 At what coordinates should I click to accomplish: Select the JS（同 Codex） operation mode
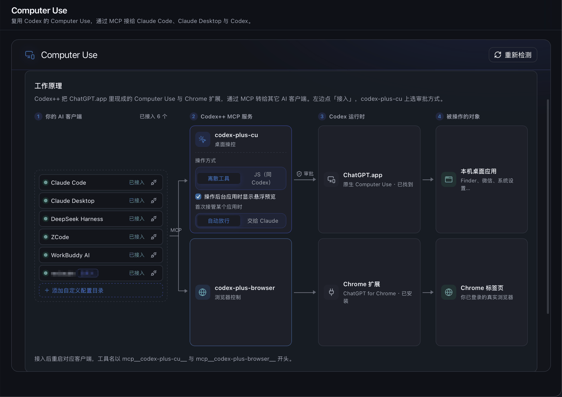click(262, 178)
